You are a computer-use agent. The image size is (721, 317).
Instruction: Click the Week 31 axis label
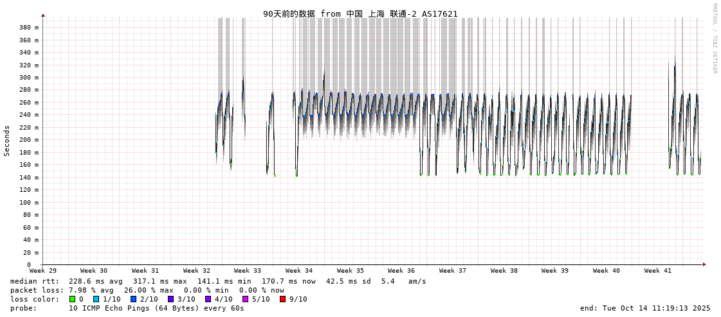tap(145, 271)
